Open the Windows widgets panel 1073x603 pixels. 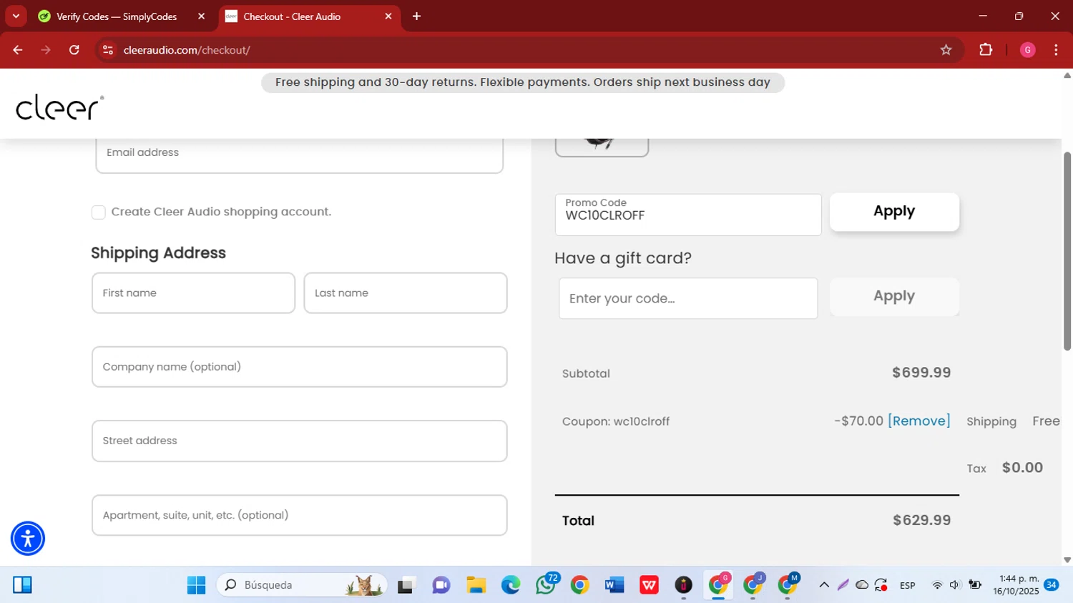[22, 585]
